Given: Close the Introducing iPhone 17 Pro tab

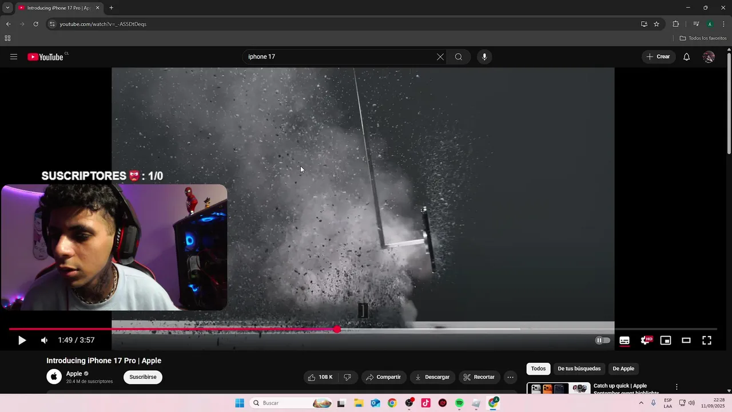Looking at the screenshot, I should (x=97, y=8).
